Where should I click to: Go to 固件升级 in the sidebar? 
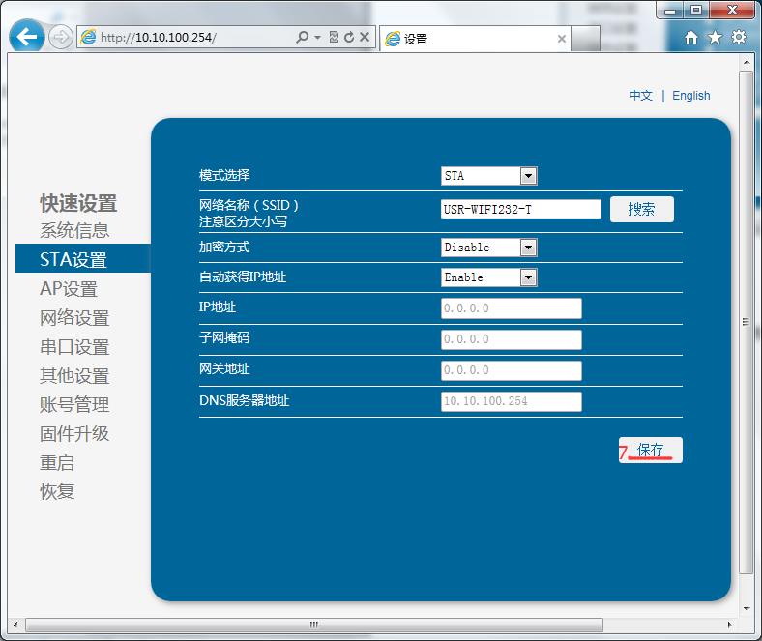tap(74, 434)
